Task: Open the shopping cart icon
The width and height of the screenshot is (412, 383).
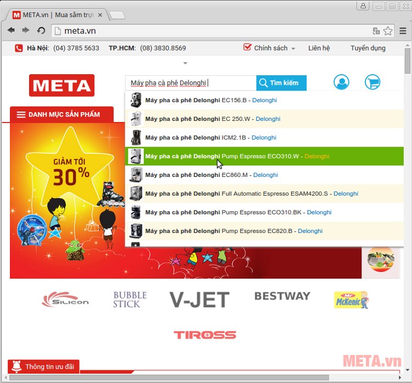Action: (x=372, y=82)
